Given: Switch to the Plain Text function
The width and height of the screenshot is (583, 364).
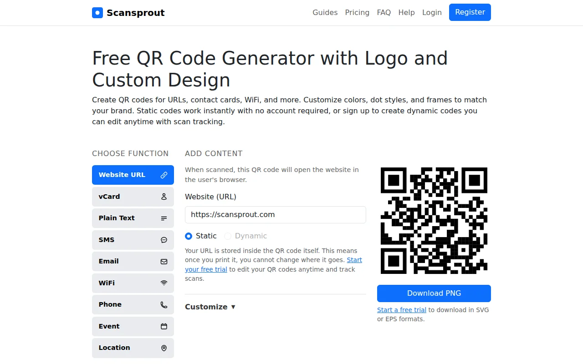Looking at the screenshot, I should click(133, 218).
